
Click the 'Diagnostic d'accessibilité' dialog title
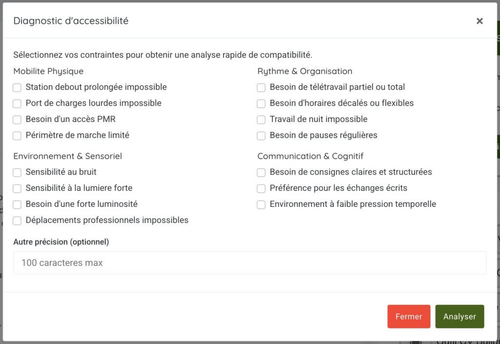pyautogui.click(x=71, y=21)
